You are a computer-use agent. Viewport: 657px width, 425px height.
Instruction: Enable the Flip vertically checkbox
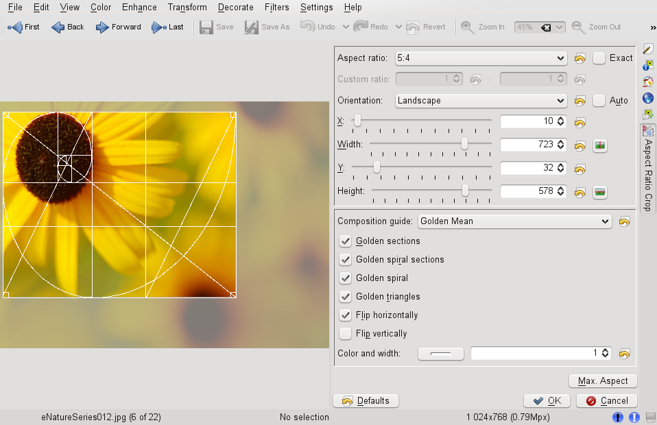(x=345, y=333)
